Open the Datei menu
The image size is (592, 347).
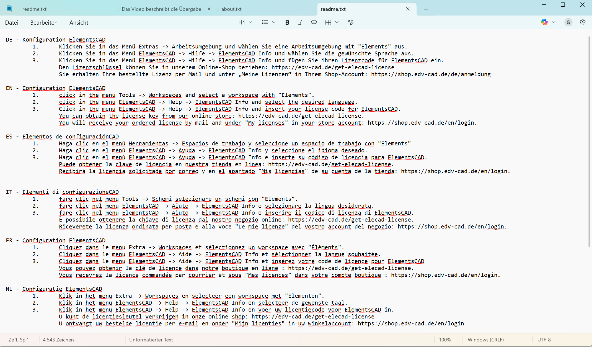[12, 23]
